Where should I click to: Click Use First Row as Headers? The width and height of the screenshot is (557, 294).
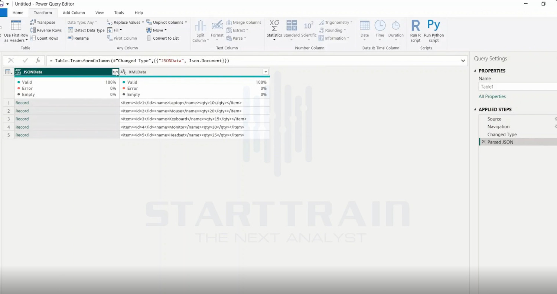[x=16, y=32]
